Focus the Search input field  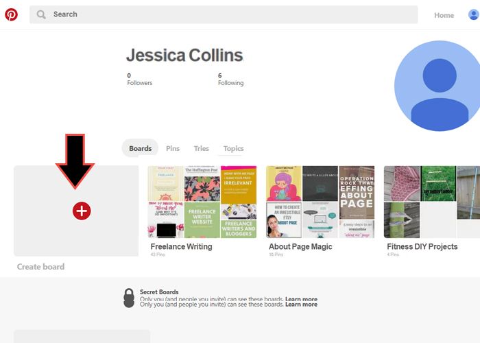[224, 14]
